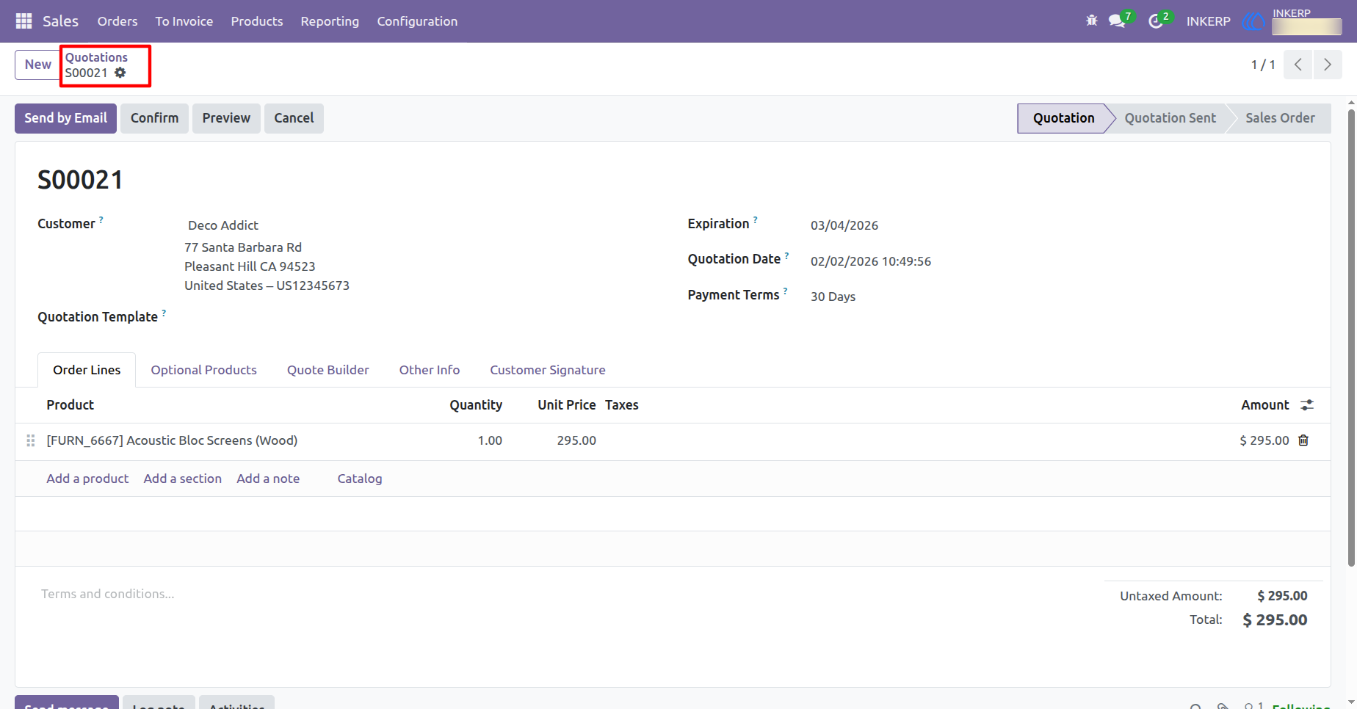Delete the Acoustic Bloc Screens order line
Screen dimensions: 1357x709
pyautogui.click(x=1303, y=440)
